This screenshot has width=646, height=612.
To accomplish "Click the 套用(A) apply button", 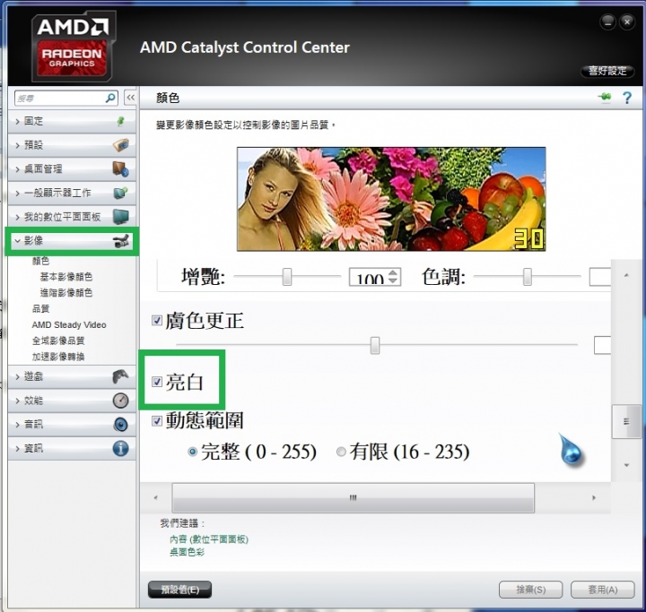I will pyautogui.click(x=602, y=590).
